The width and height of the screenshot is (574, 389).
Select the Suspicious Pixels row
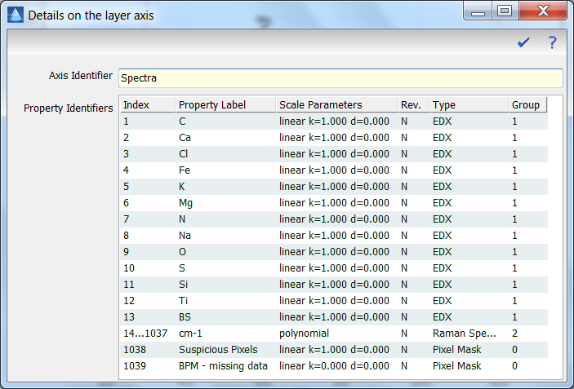[218, 350]
